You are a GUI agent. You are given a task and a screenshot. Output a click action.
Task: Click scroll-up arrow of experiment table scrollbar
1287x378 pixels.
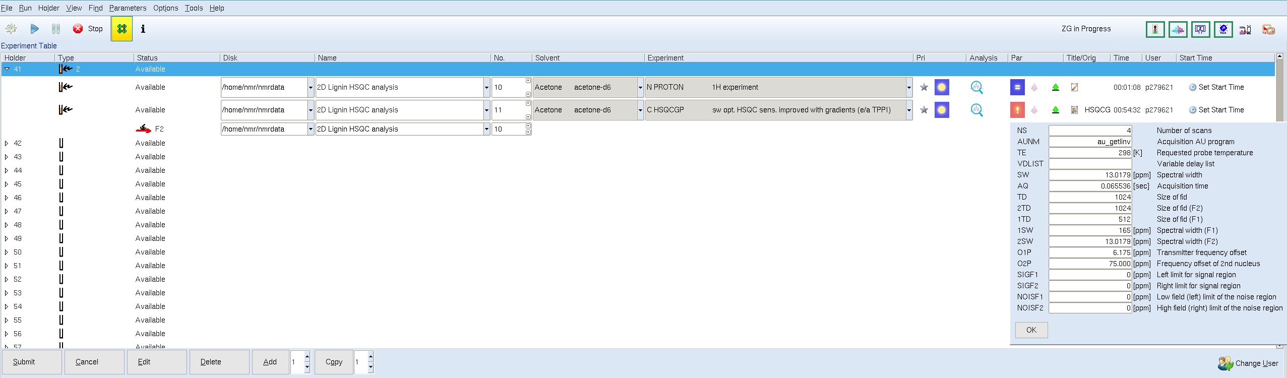[1279, 56]
